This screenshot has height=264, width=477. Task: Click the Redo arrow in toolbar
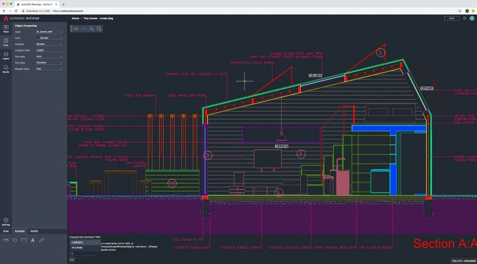[83, 29]
